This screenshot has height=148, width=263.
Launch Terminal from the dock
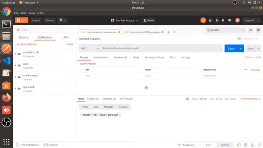(7, 24)
